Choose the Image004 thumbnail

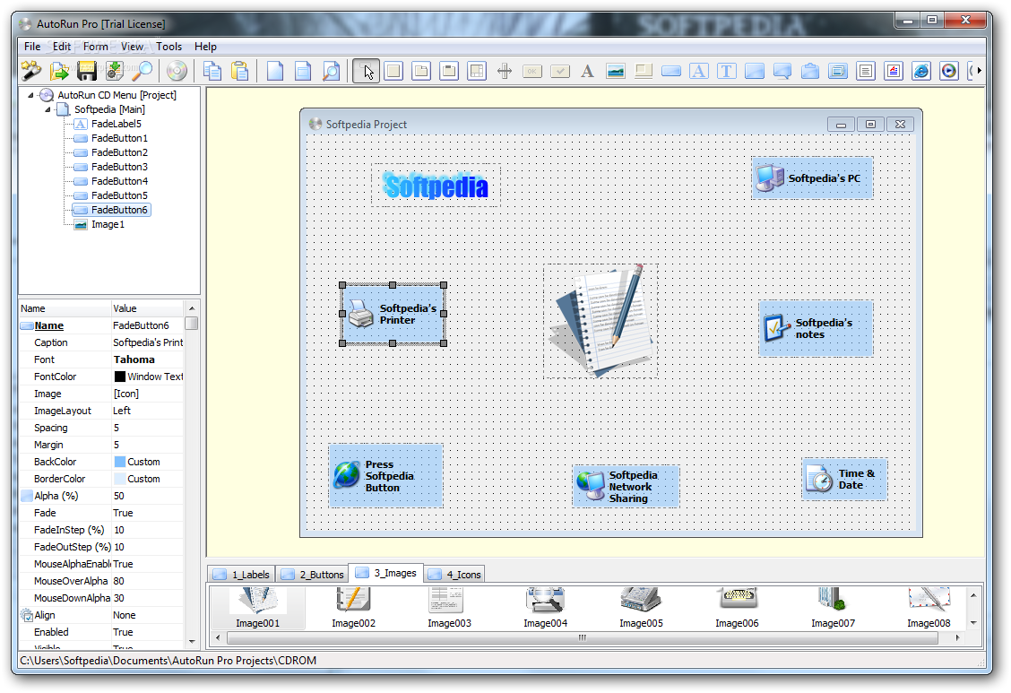pyautogui.click(x=546, y=607)
